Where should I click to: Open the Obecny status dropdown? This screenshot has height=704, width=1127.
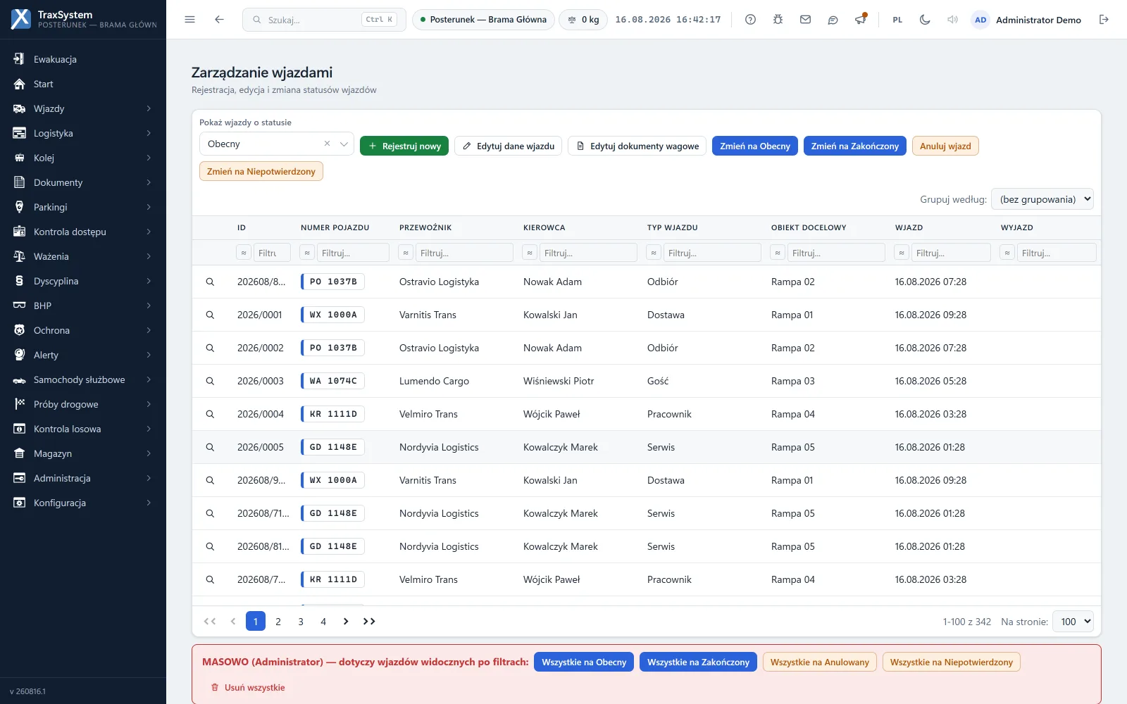pos(276,144)
